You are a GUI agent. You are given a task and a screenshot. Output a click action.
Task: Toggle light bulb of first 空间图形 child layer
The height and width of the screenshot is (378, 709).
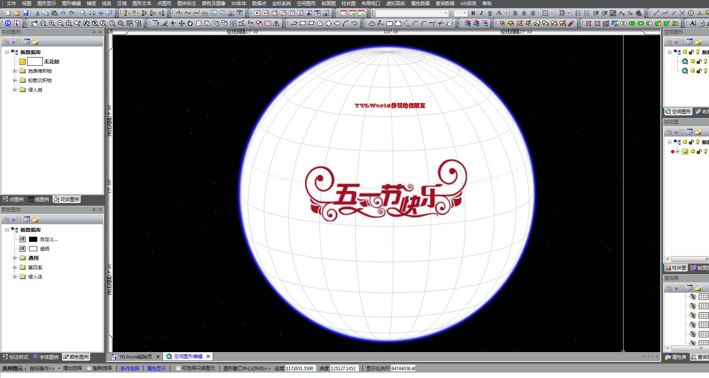point(705,61)
